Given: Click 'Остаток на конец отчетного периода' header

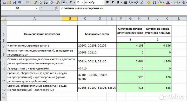Looking at the screenshot, I should coord(158,31).
